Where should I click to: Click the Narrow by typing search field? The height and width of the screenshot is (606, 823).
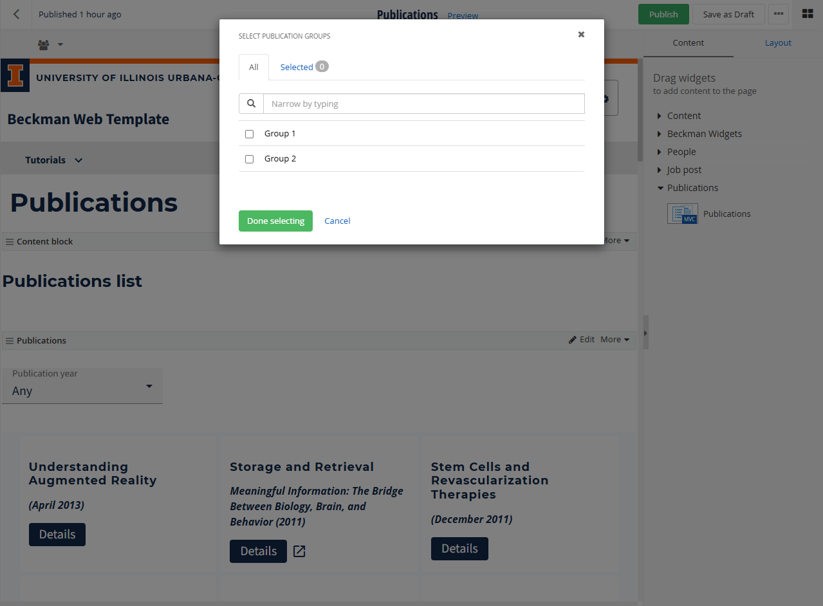[x=424, y=103]
